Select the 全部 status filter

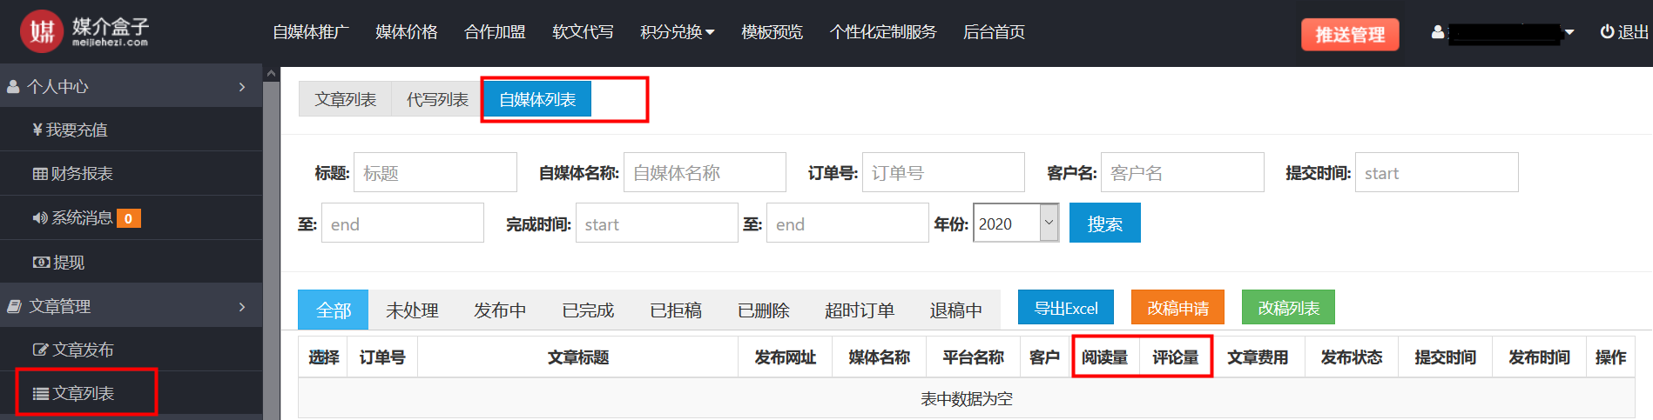tap(334, 310)
